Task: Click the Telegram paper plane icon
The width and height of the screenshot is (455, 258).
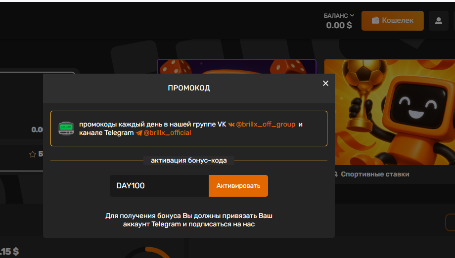Action: (139, 133)
